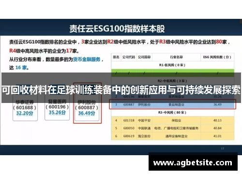Click table cell 601318 company code
Image resolution: width=242 pixels, height=175 pixels.
(129, 120)
